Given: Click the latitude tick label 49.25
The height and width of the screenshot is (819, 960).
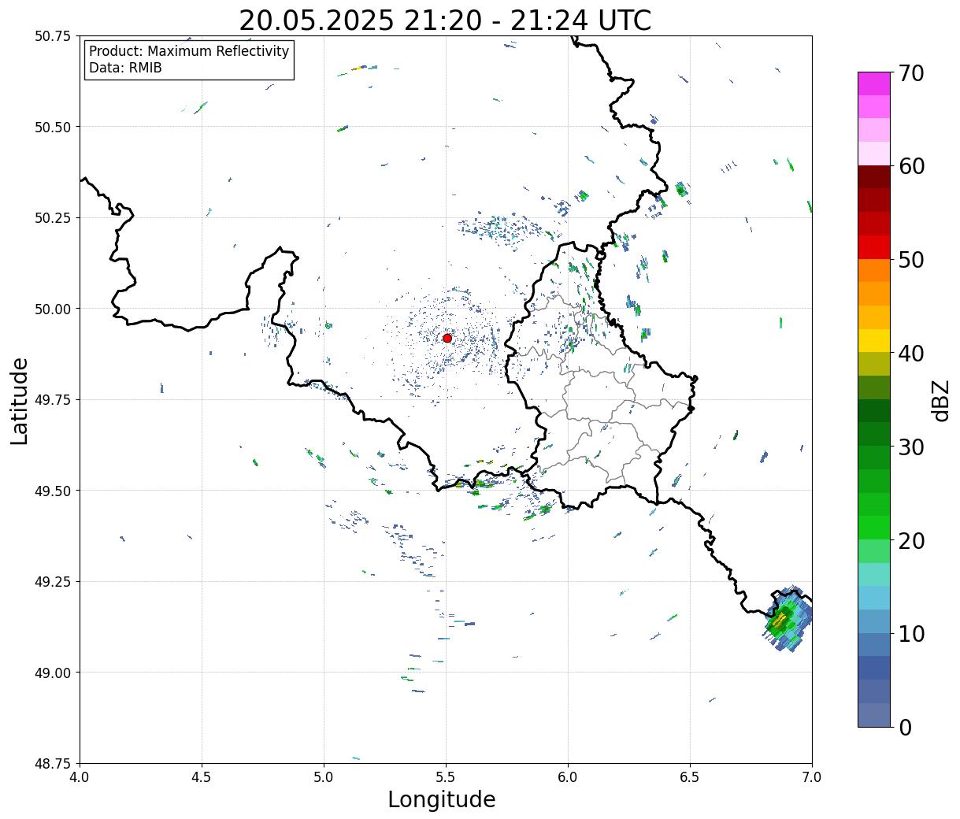Looking at the screenshot, I should click(x=53, y=582).
